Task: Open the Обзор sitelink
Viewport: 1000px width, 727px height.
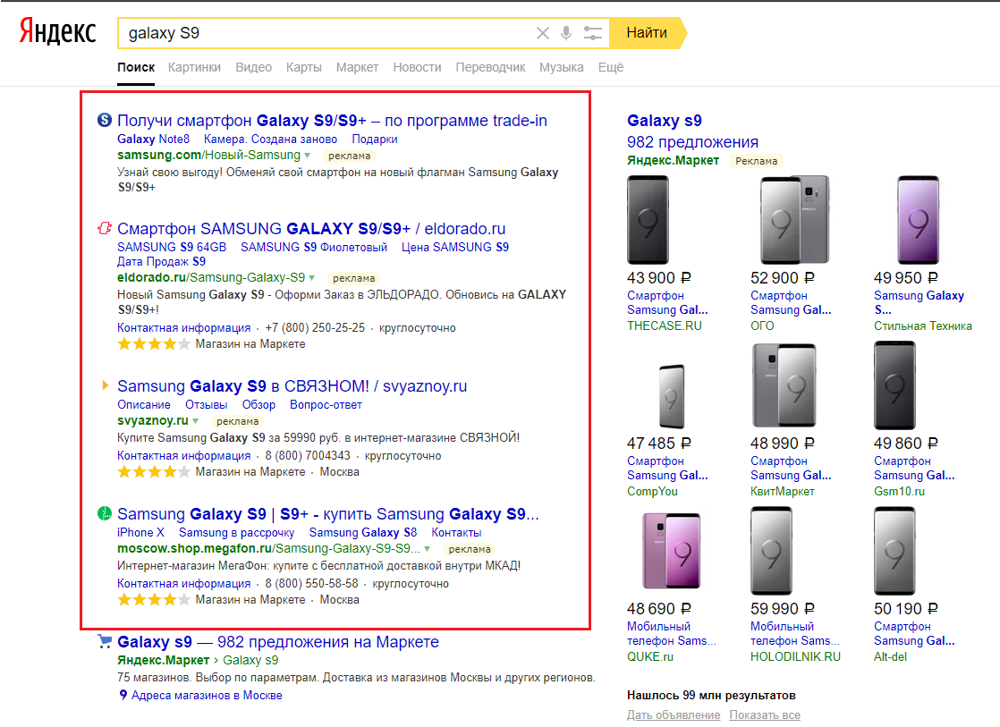Action: 258,405
